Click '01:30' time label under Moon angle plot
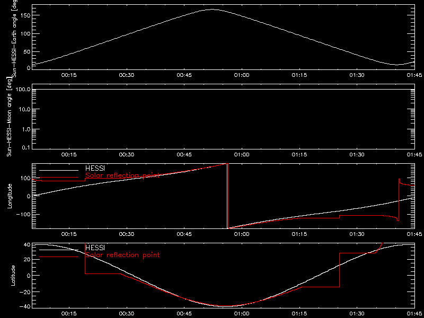Screen dimensions: 424x318 (x=357, y=155)
